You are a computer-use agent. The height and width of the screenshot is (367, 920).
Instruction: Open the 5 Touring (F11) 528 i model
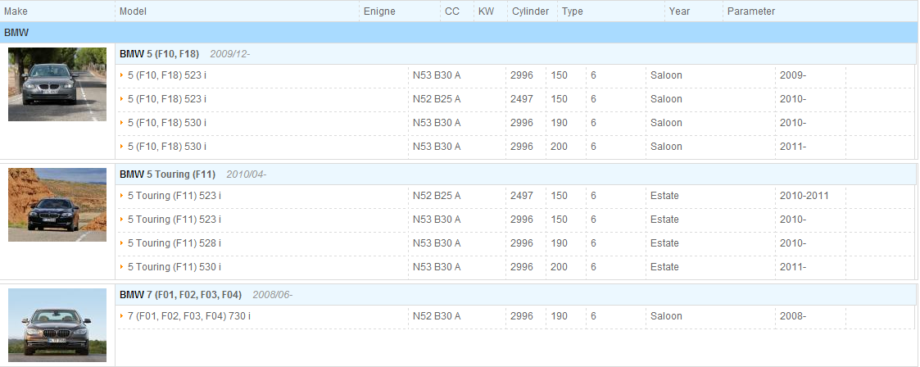pos(174,242)
